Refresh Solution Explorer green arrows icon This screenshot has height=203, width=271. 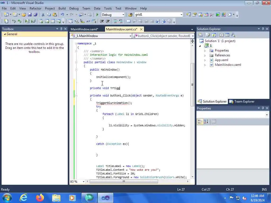214,35
